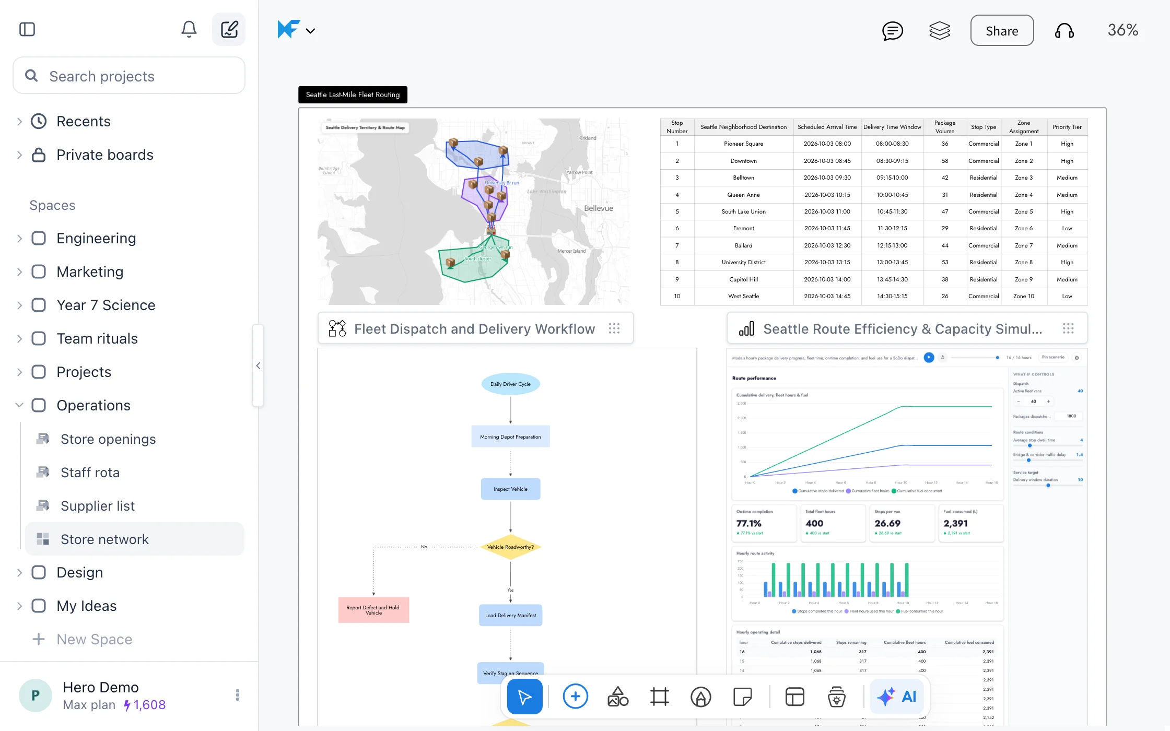Open the layers stack icon
The height and width of the screenshot is (731, 1170).
click(940, 31)
